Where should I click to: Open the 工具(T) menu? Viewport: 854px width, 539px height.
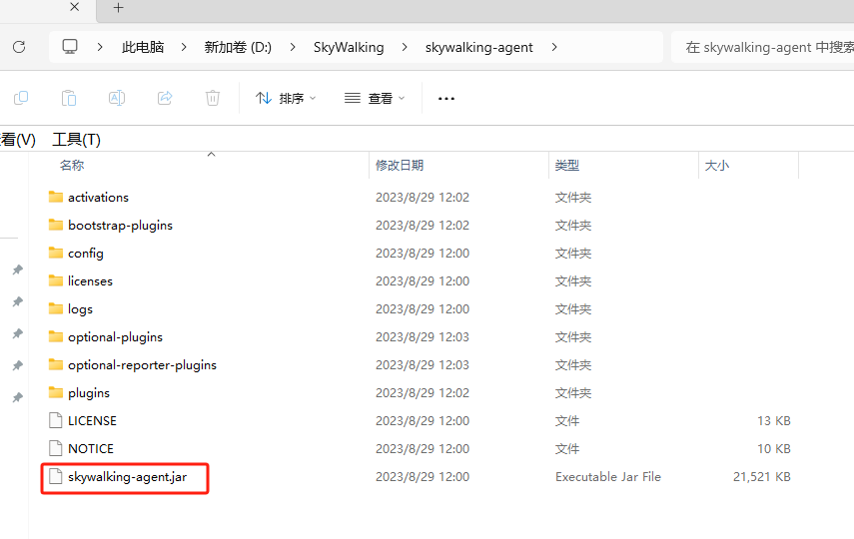(x=76, y=140)
